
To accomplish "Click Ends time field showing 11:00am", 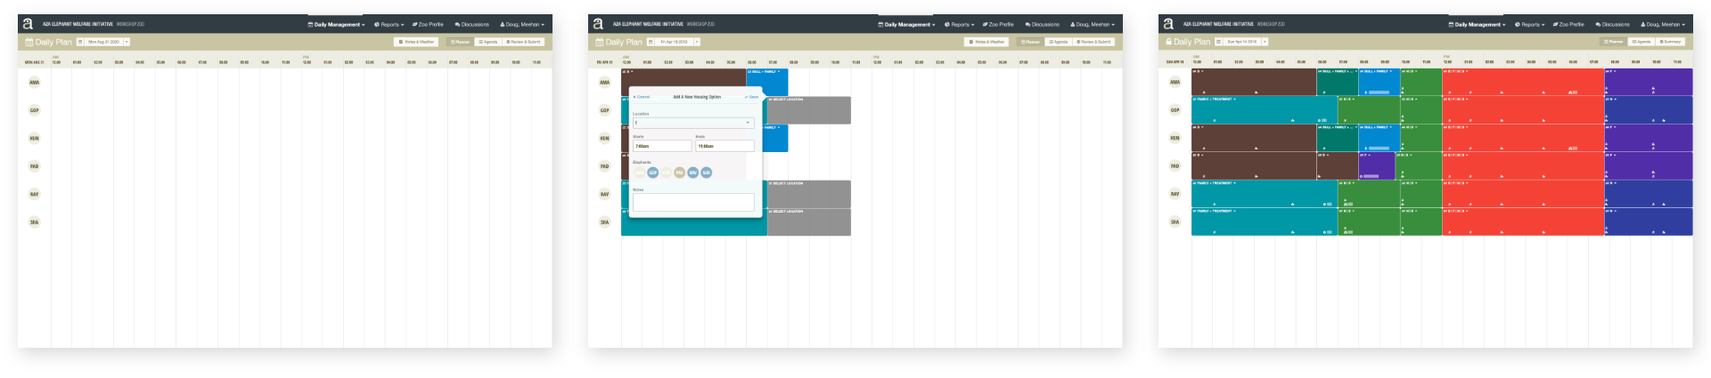I will point(725,146).
